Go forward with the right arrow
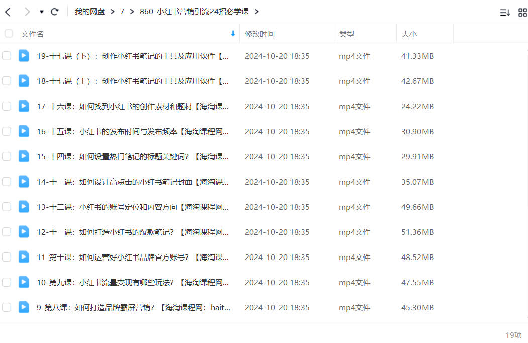Viewport: 528px width, 343px height. (27, 12)
